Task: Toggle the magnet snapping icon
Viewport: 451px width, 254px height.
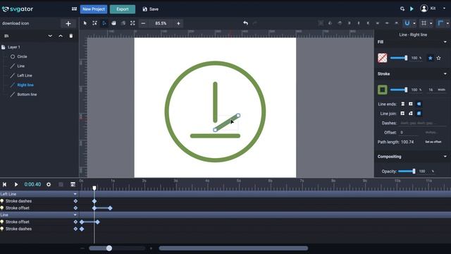Action: pos(407,23)
